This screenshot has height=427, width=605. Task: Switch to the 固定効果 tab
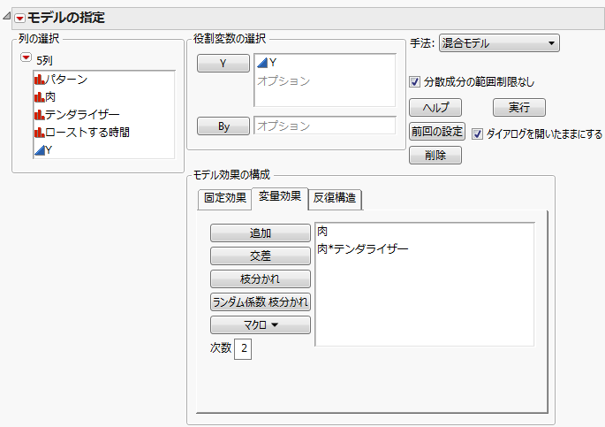tap(224, 198)
